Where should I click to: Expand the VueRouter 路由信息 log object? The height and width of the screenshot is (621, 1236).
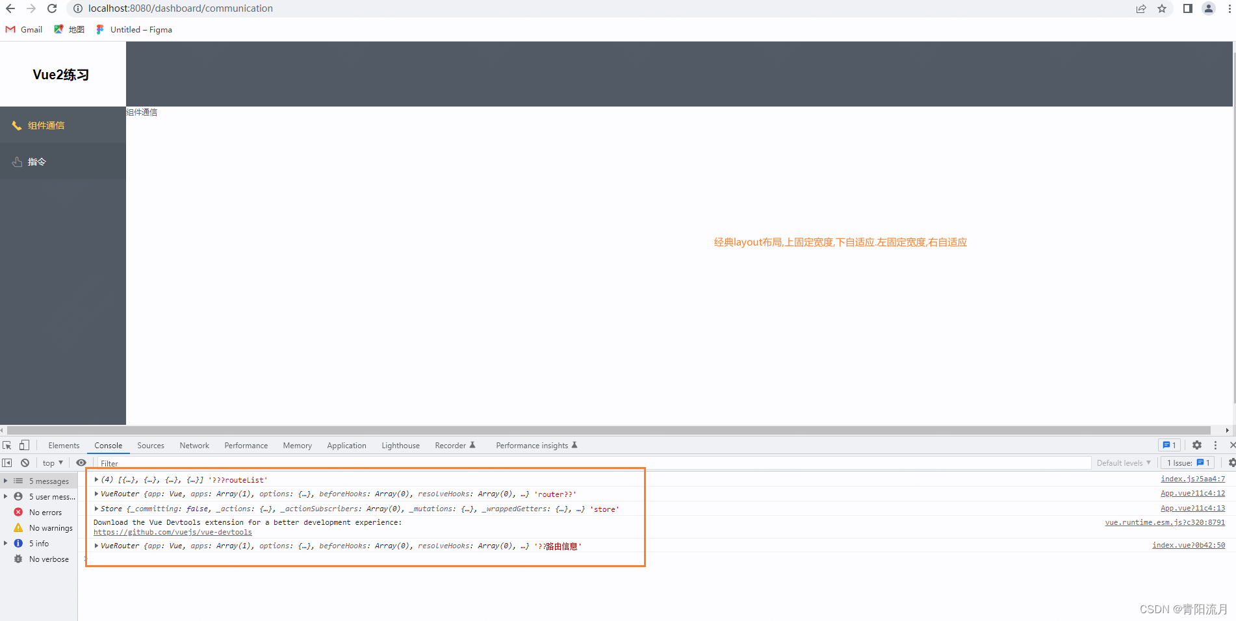[96, 546]
